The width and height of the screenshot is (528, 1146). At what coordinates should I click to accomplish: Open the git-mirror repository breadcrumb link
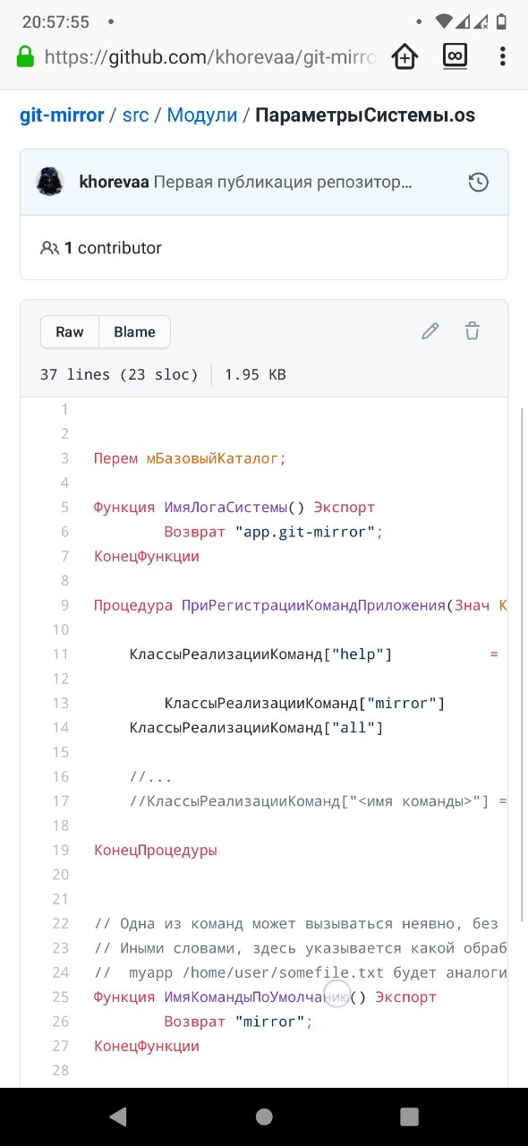click(x=62, y=115)
